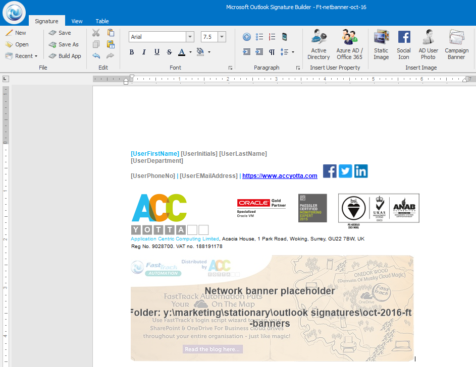Select the bsi UKAS ANAB certification image
Screen dimensions: 476x367
coord(379,211)
